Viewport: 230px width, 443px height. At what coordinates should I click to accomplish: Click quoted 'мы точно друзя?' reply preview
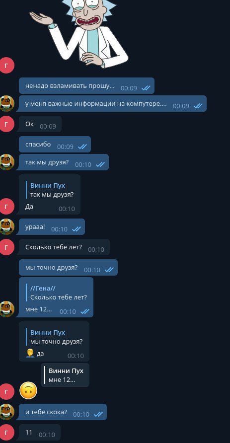coord(55,337)
